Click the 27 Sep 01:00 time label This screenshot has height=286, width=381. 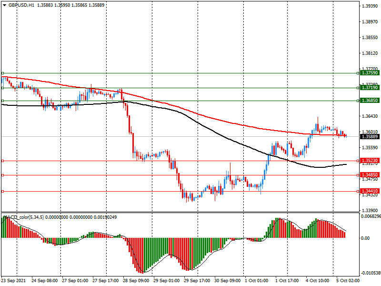75,280
